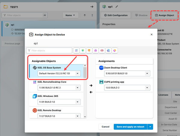
Task: Click the green shield filter icon
Action: point(83,51)
